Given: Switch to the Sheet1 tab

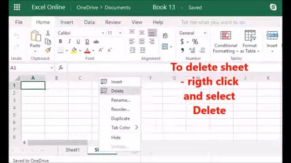Looking at the screenshot, I should pos(72,150).
